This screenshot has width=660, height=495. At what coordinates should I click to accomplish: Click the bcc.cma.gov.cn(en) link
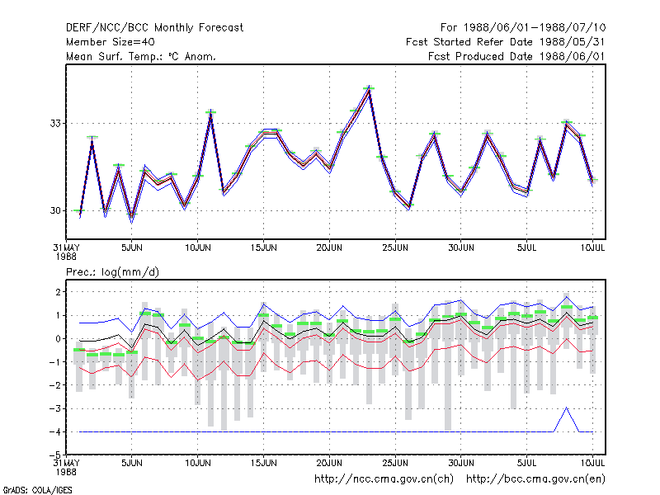tap(535, 479)
